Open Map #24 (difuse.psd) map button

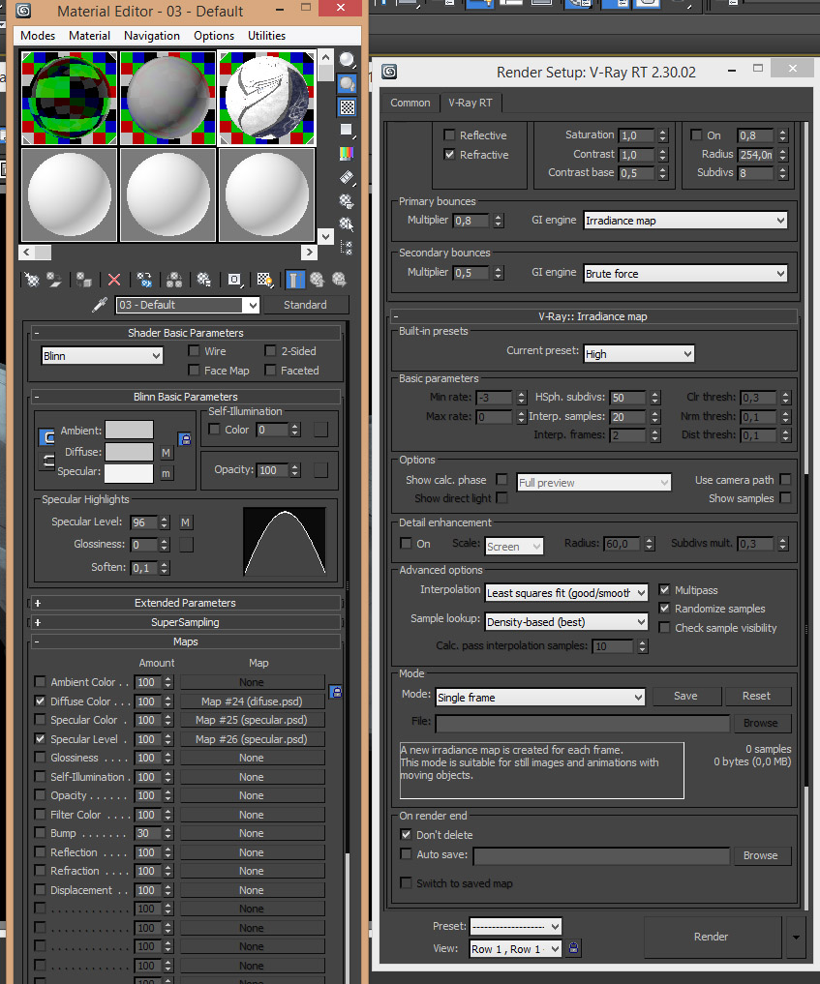tap(252, 701)
